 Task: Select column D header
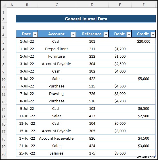click(x=92, y=5)
